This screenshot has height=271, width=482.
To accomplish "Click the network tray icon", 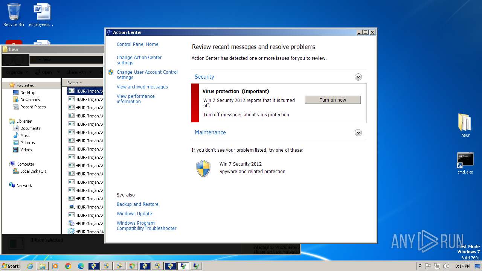I will tap(437, 266).
